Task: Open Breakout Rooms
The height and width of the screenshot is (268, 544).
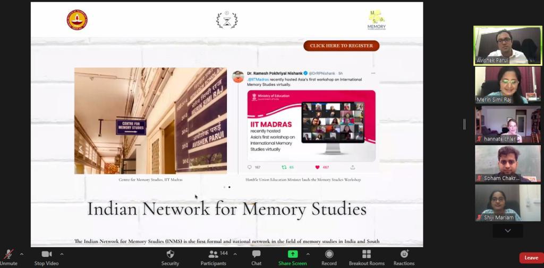Action: (x=366, y=255)
